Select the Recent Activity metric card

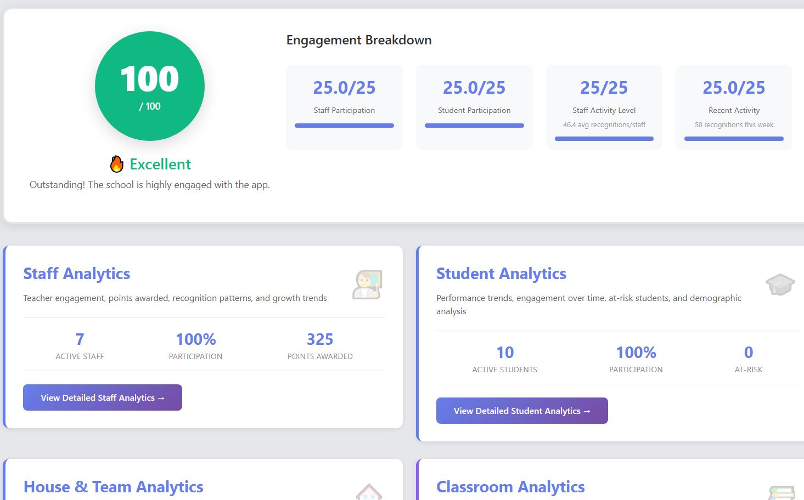coord(734,107)
